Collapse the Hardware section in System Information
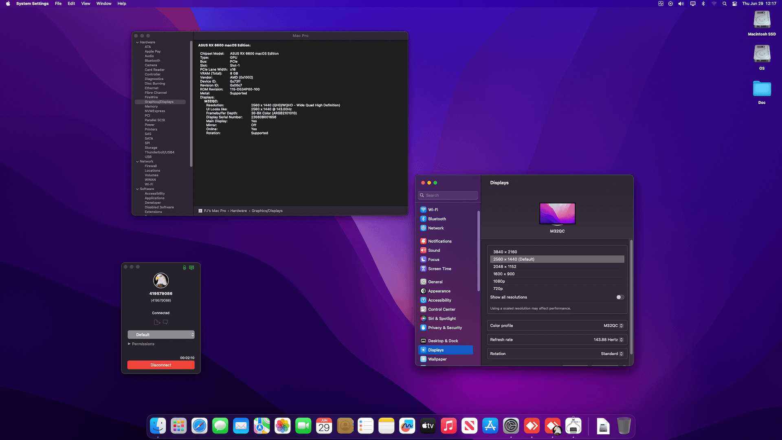782x440 pixels. tap(137, 42)
